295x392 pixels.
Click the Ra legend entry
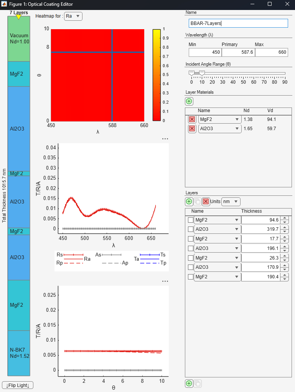77,259
